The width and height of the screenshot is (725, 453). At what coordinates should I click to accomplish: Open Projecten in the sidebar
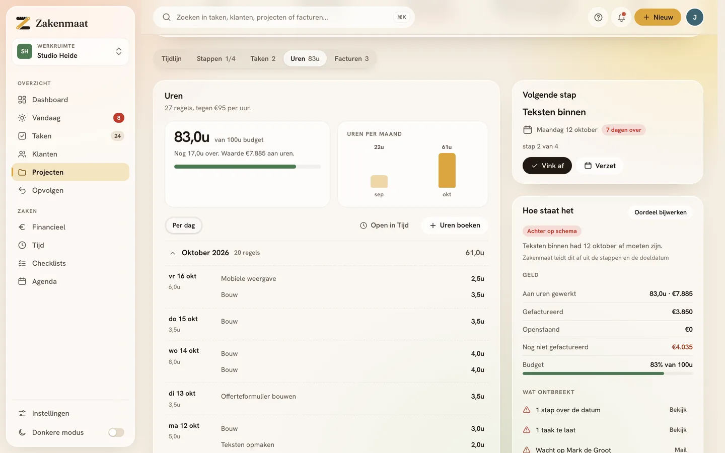click(70, 172)
